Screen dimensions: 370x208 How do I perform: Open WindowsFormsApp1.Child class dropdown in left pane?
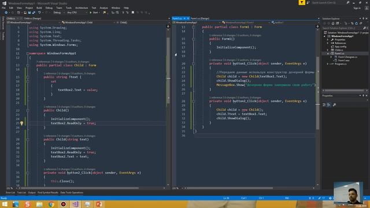[88, 23]
